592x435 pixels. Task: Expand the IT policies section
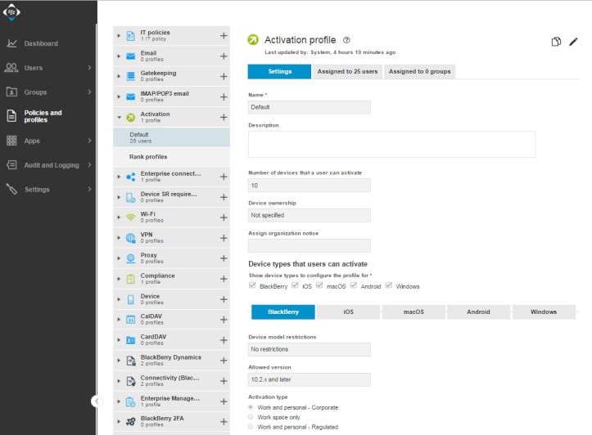[119, 36]
